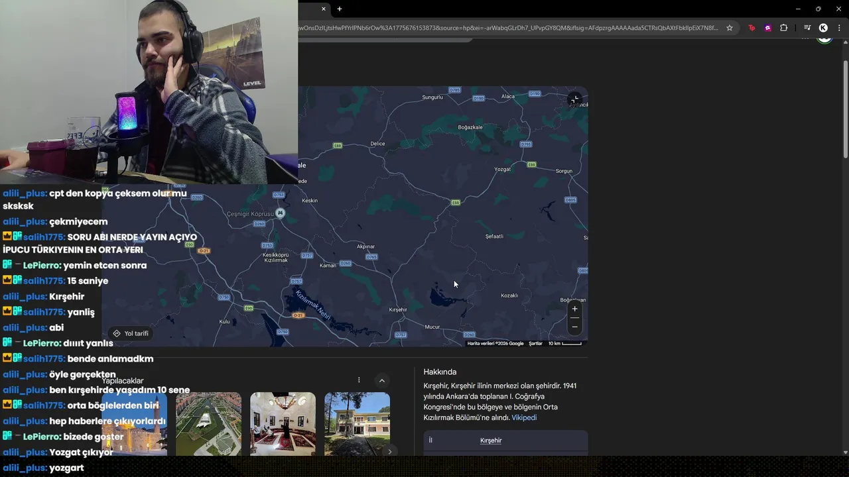Click the Yapılacaklar section title

coord(123,381)
